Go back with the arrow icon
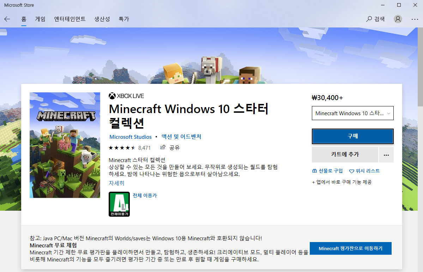Image resolution: width=423 pixels, height=272 pixels. pos(7,19)
